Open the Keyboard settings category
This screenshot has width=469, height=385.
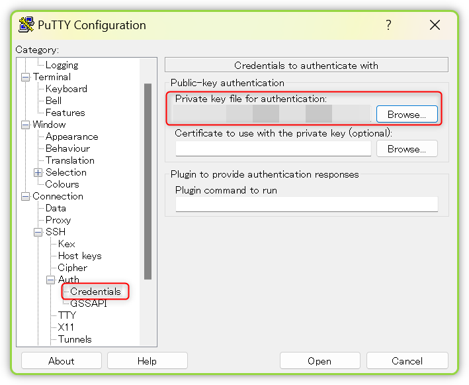point(66,89)
